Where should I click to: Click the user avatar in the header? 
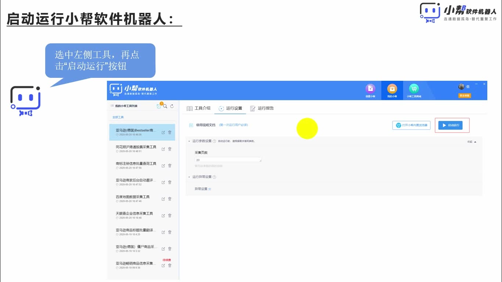[461, 87]
